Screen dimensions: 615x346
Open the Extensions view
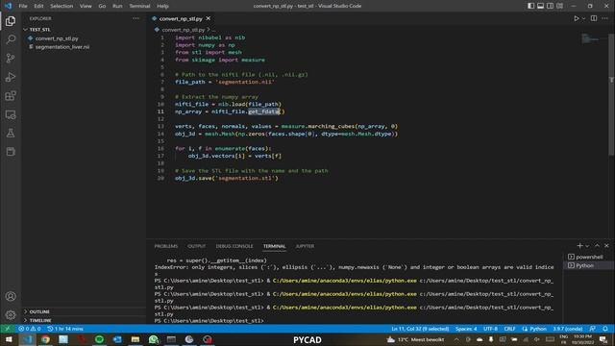pyautogui.click(x=11, y=96)
